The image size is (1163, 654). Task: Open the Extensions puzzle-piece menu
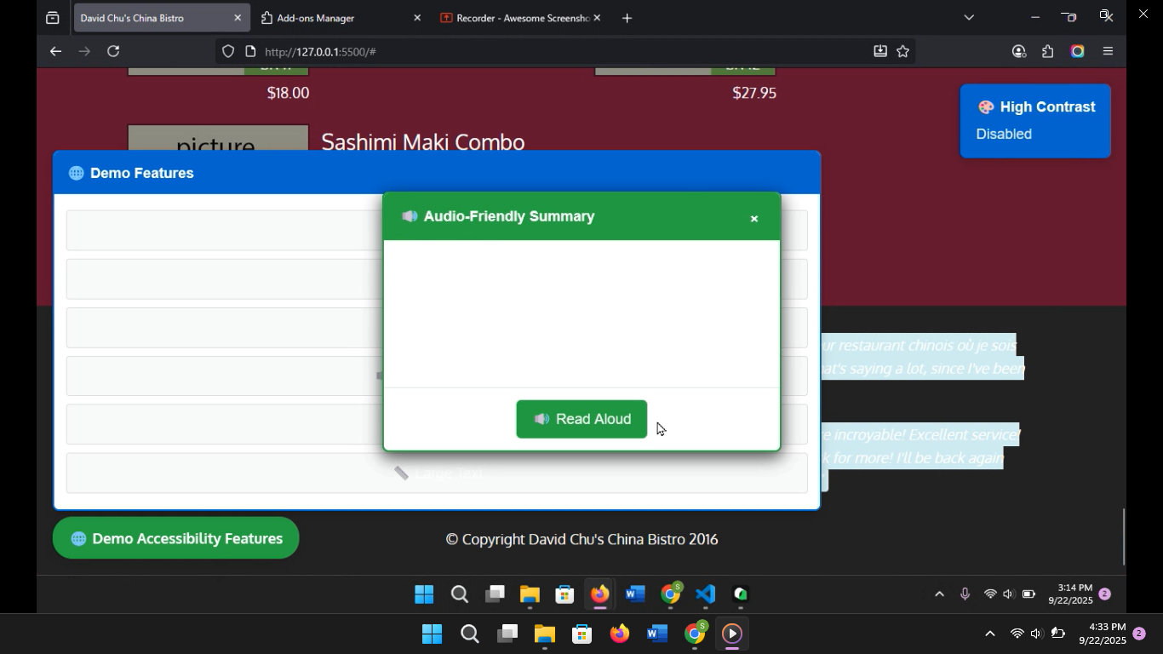point(1048,52)
